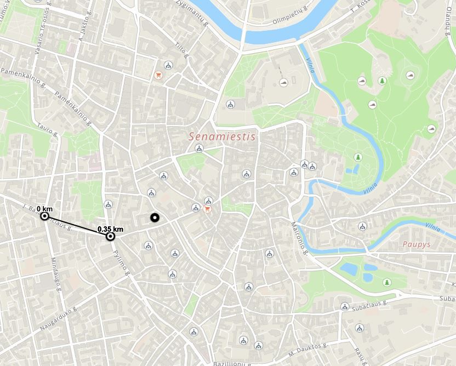The width and height of the screenshot is (456, 366).
Task: Click the black measurement line segment
Action: pyautogui.click(x=77, y=226)
